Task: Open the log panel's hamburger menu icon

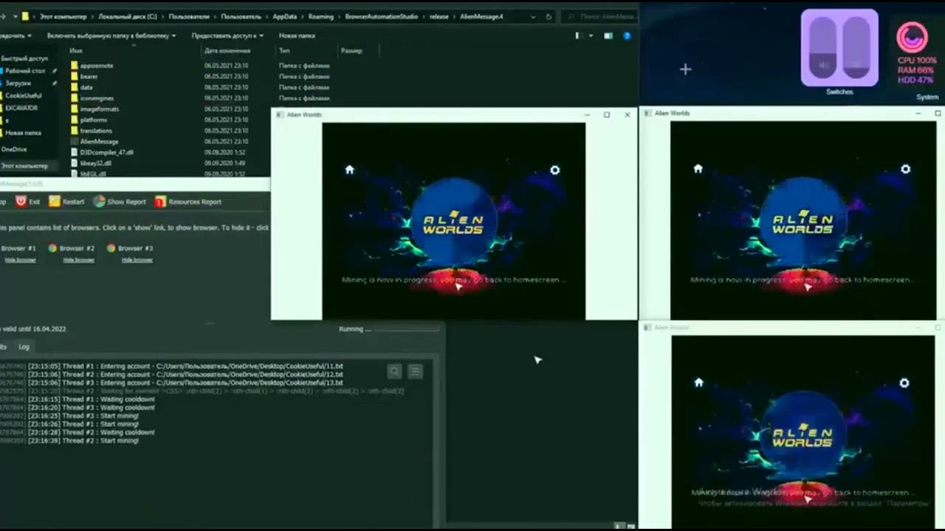Action: click(x=416, y=372)
